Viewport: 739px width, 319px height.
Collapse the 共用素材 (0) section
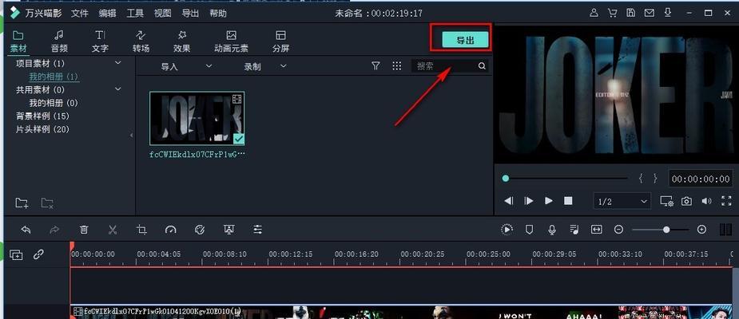point(118,89)
